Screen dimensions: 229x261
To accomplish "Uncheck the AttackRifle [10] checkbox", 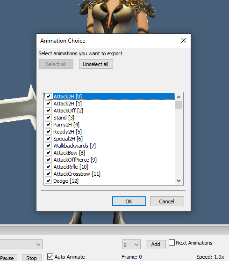I will click(48, 167).
